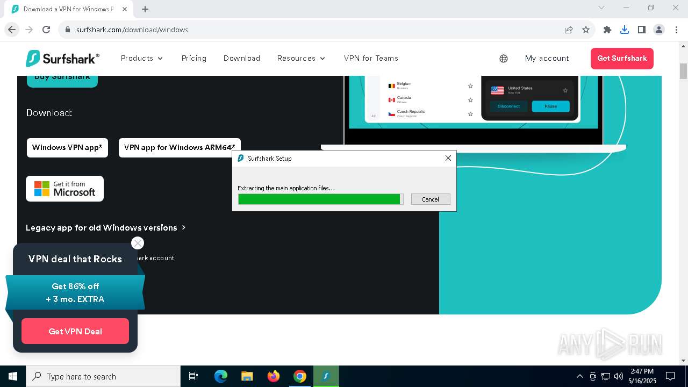The width and height of the screenshot is (688, 387).
Task: Switch to Chrome on taskbar
Action: click(300, 376)
